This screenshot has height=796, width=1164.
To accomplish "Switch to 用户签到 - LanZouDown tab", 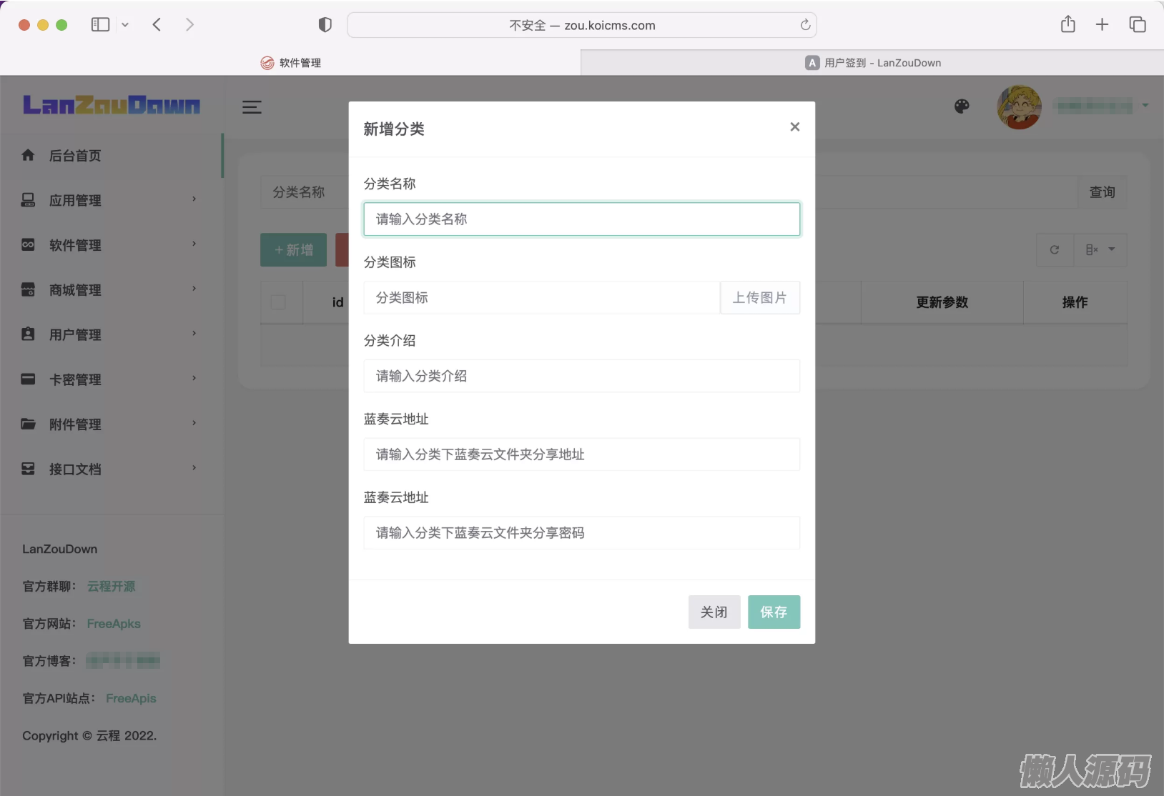I will [872, 63].
